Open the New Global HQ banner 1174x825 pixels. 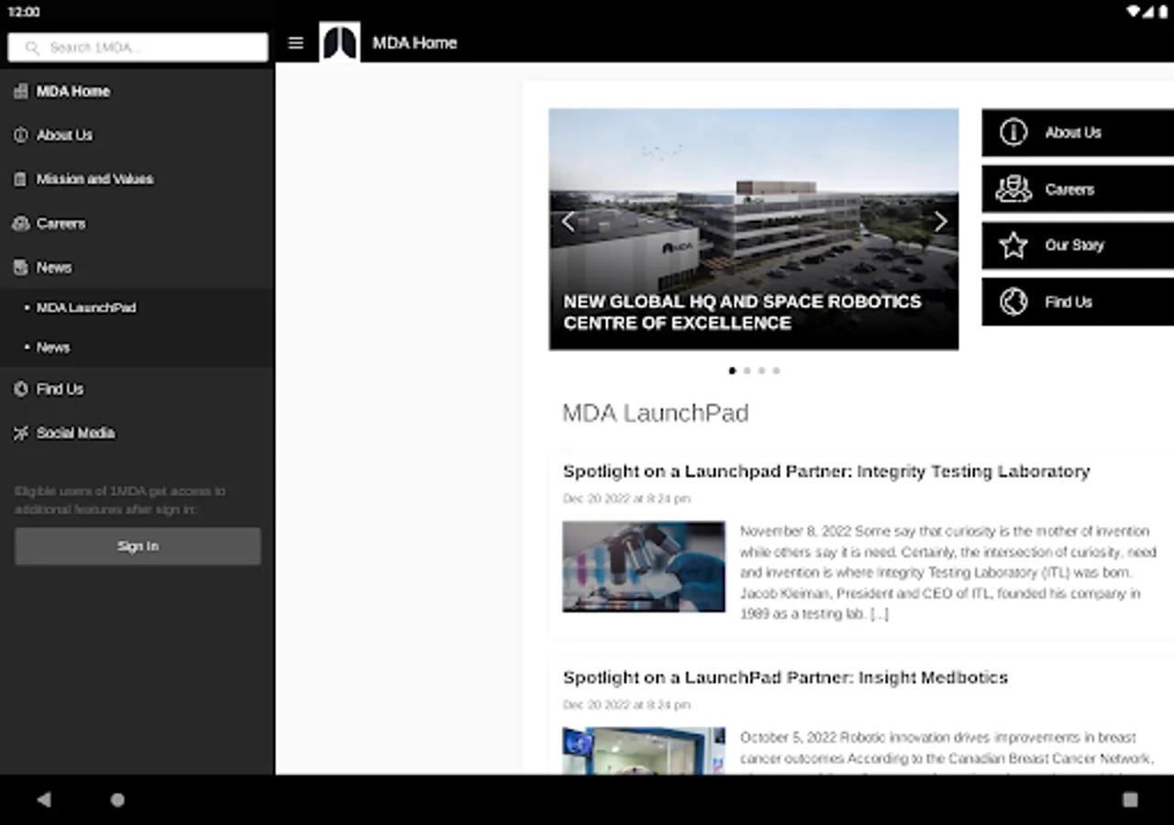[x=754, y=229]
